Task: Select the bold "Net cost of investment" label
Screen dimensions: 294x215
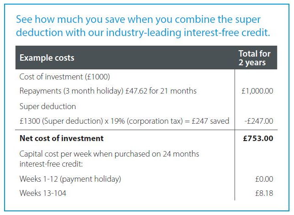Action: (62, 138)
